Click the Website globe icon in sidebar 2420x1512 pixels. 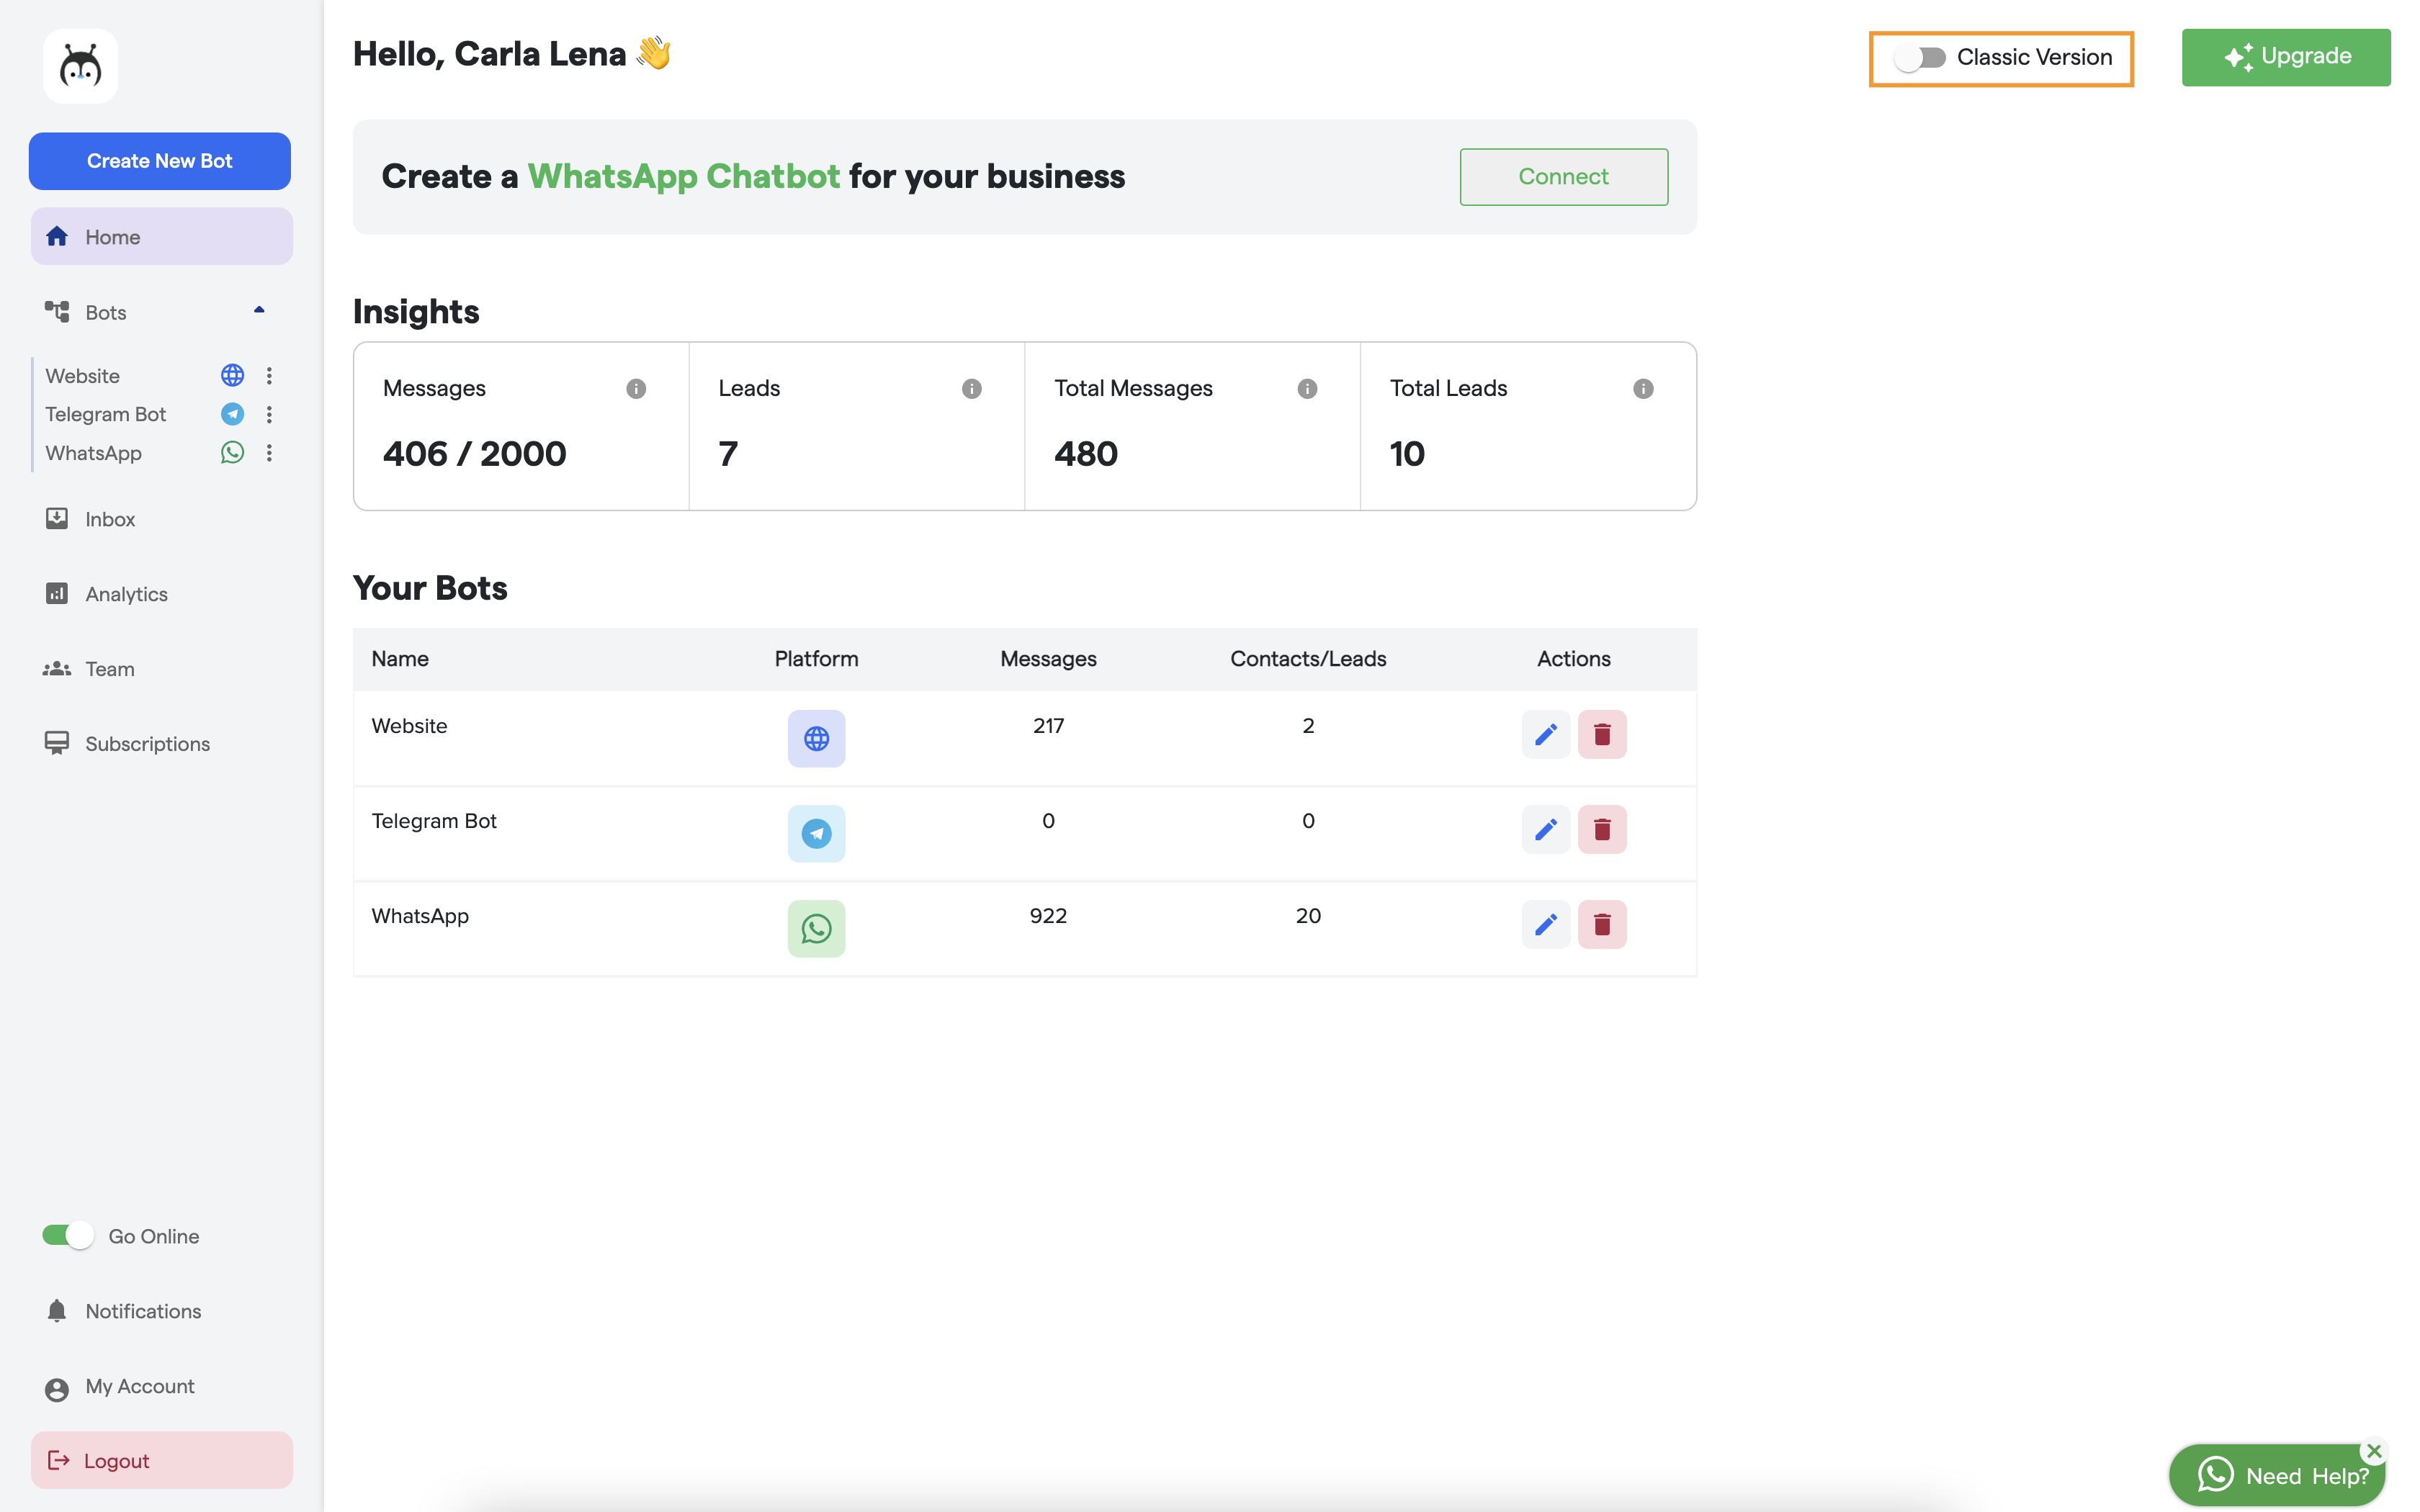[232, 375]
